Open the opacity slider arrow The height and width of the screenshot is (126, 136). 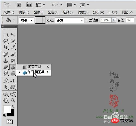[114, 20]
